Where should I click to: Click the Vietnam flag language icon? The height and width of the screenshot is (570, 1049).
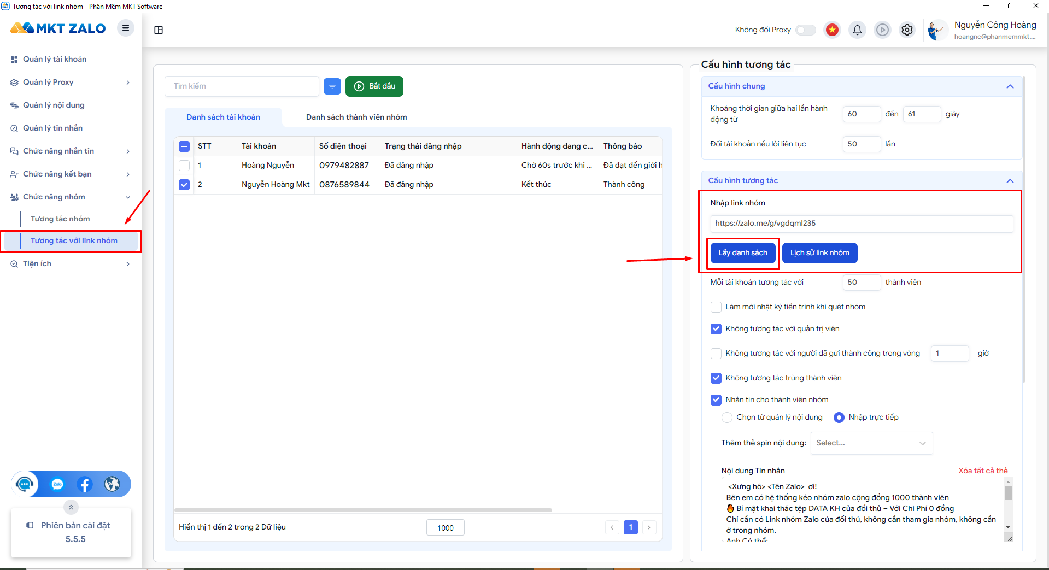pos(832,30)
